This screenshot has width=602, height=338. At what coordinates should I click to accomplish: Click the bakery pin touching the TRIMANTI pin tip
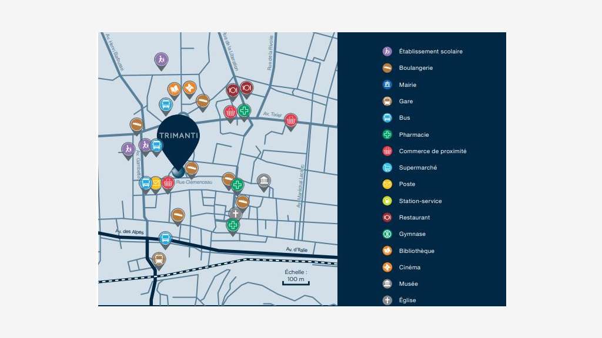coord(192,168)
